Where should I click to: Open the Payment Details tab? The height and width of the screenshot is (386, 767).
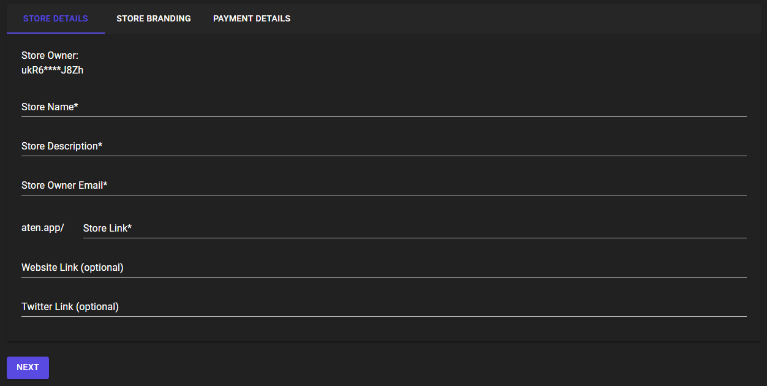click(252, 19)
